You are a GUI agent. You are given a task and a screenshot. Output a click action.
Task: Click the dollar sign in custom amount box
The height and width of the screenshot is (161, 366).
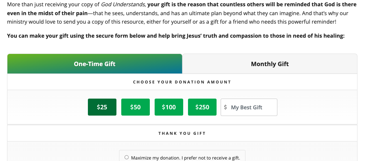(x=225, y=107)
